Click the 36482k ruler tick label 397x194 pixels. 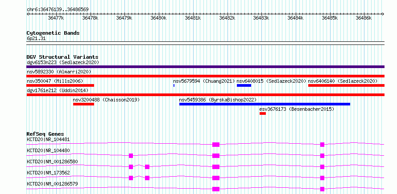[227, 18]
